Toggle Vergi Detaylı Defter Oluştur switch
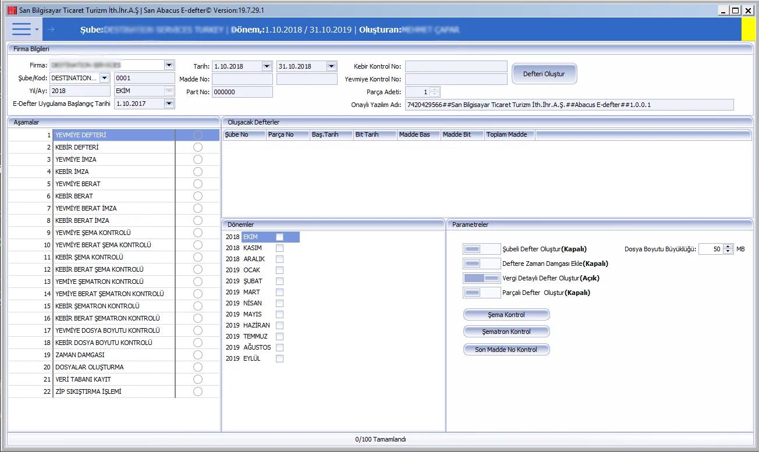The width and height of the screenshot is (759, 452). tap(481, 278)
